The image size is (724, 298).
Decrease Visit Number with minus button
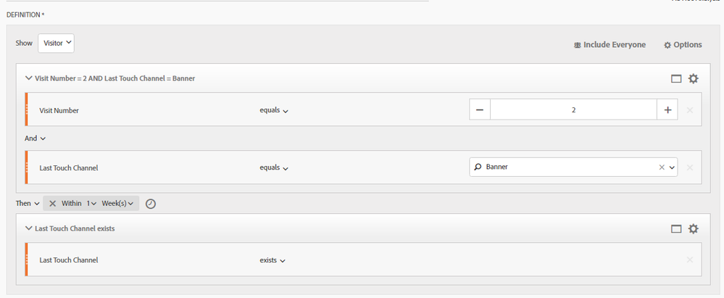coord(480,110)
